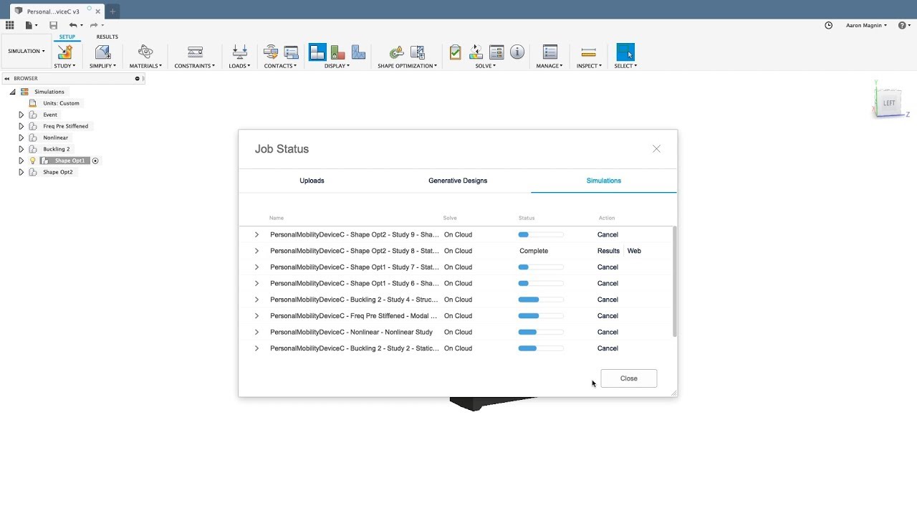This screenshot has height=516, width=917.
Task: Click the Simplify toolbar icon
Action: (x=102, y=52)
